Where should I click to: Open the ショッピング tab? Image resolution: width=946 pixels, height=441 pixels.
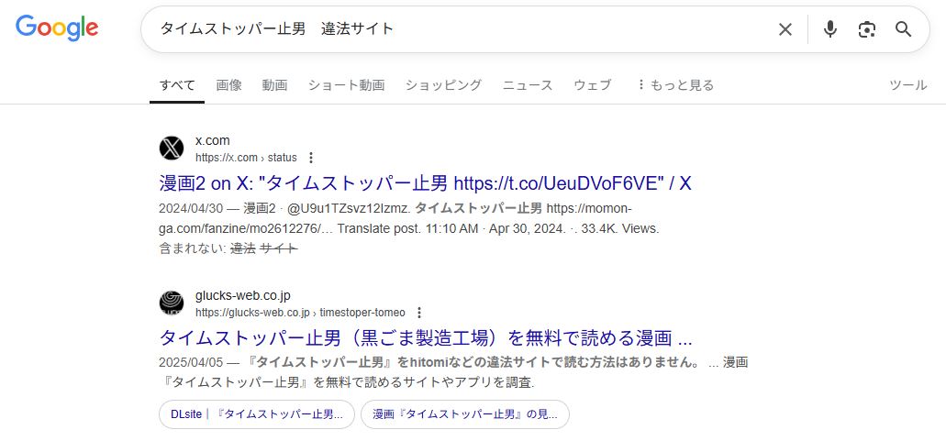[x=443, y=85]
